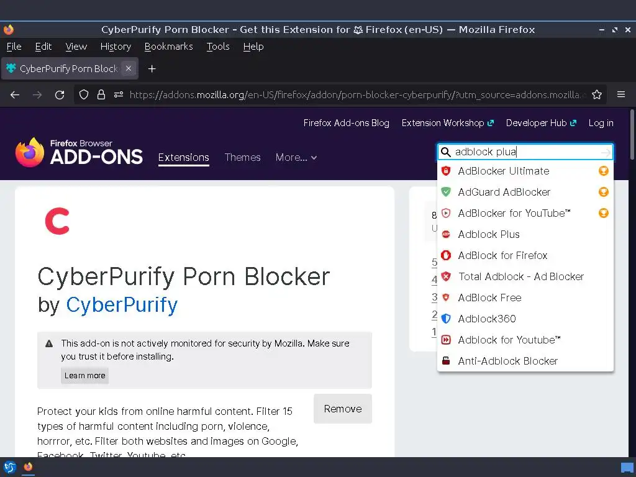The image size is (636, 477).
Task: Click the Adblock360 blue shield icon
Action: tap(446, 319)
